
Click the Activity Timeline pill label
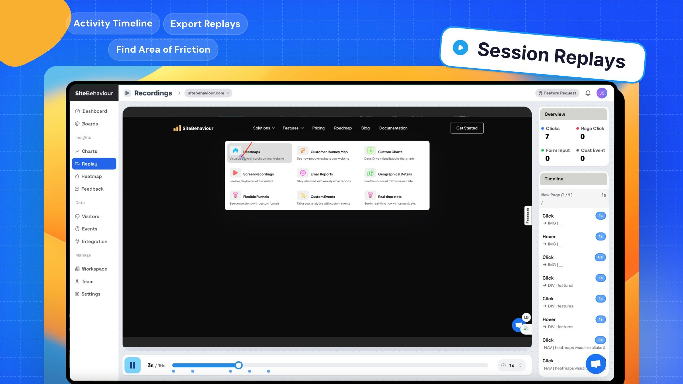(113, 23)
